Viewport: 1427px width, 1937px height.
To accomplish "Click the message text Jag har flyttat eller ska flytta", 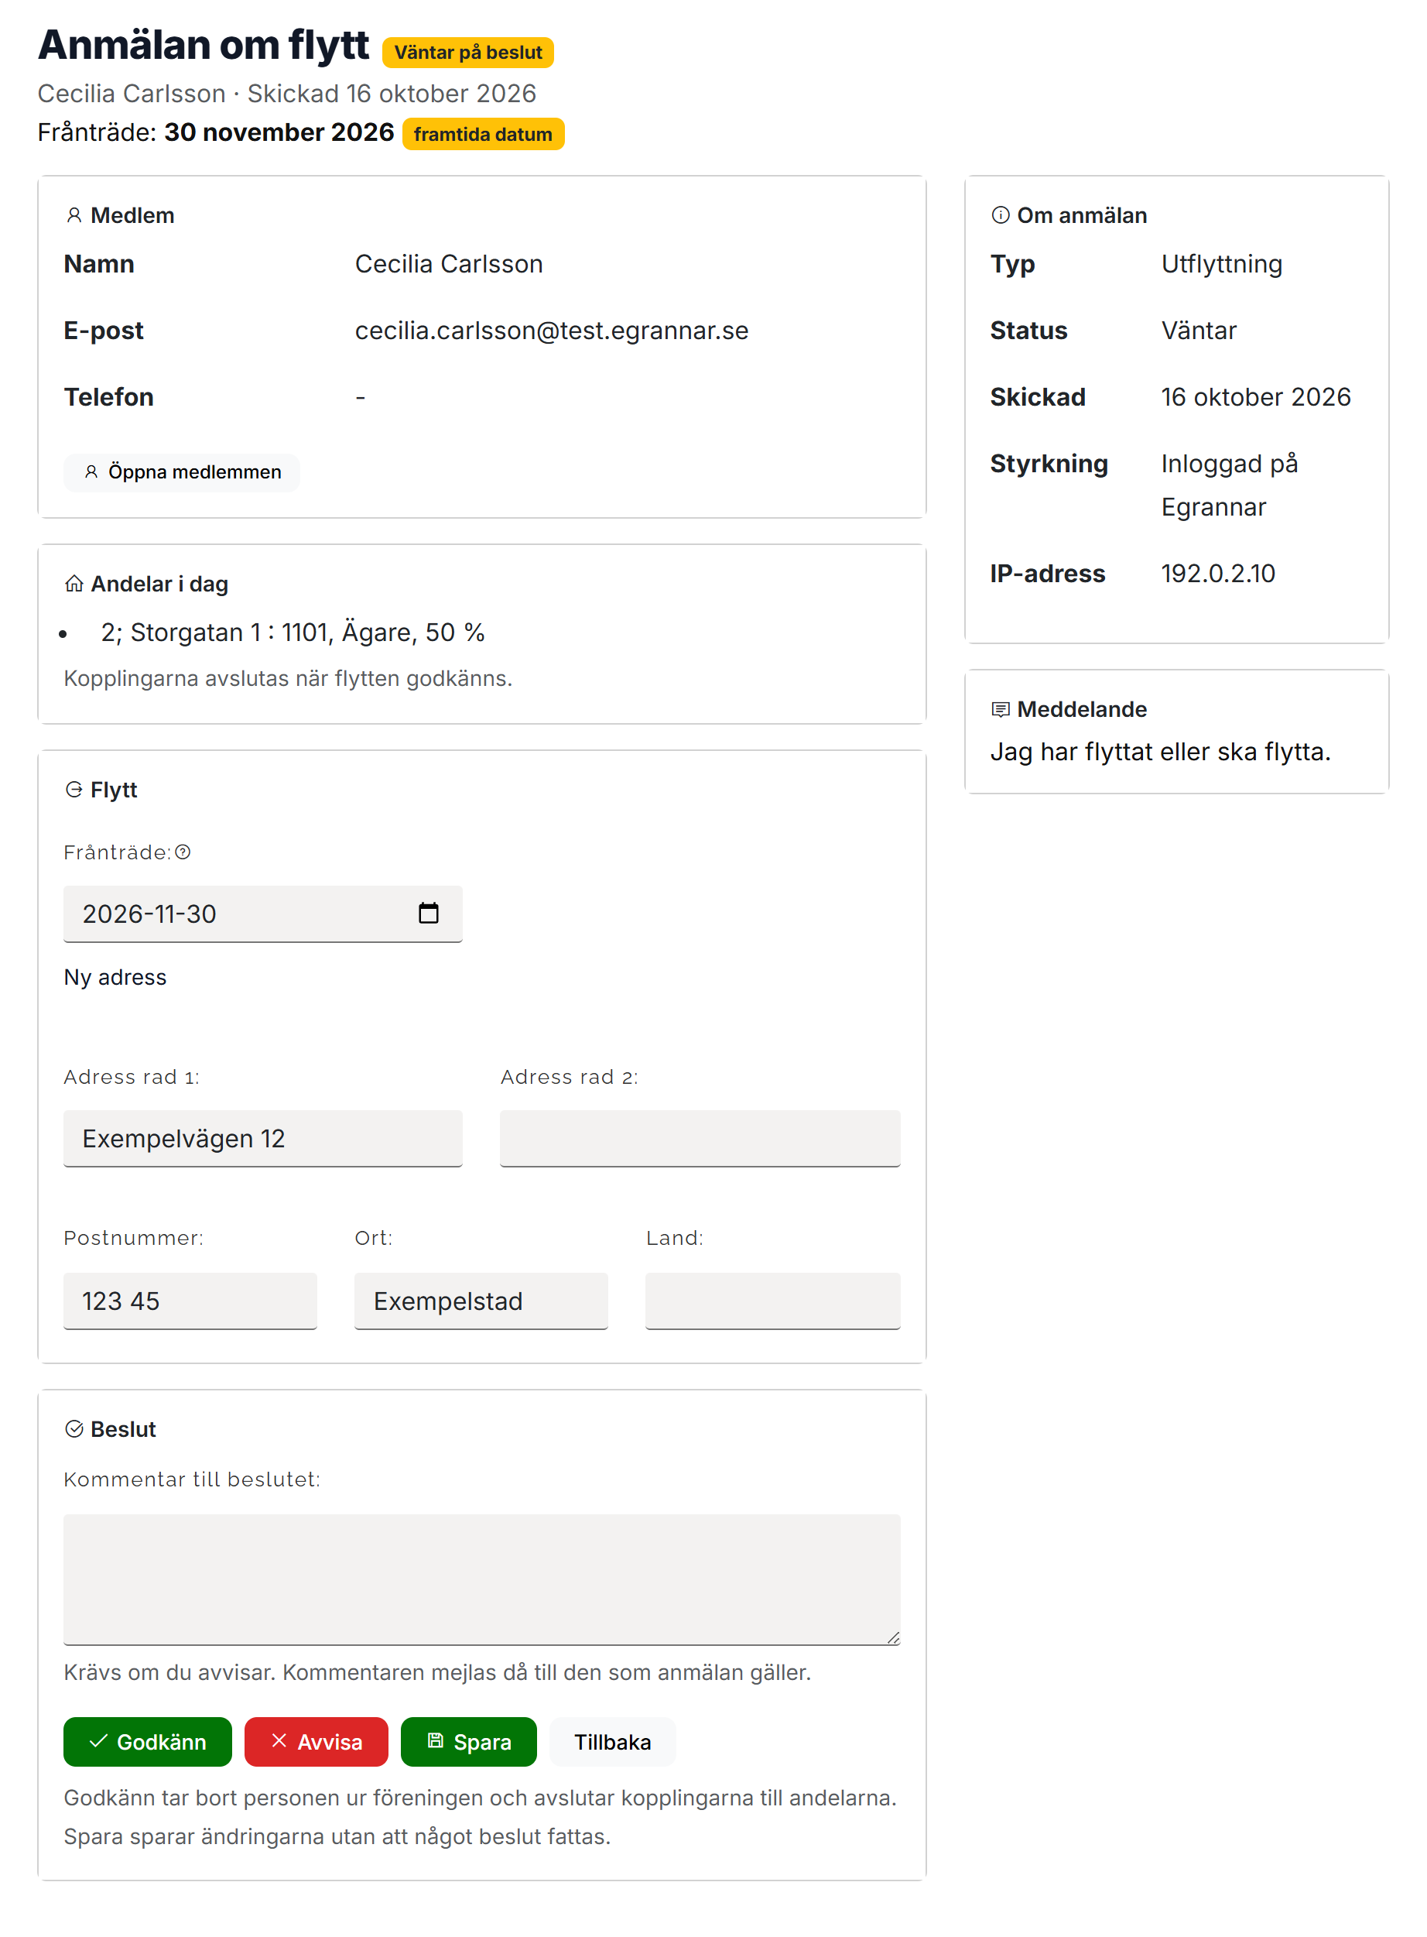I will (x=1161, y=752).
